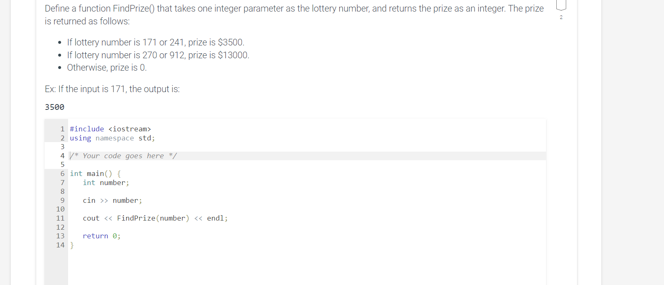
Task: Click empty line 3 in the editor
Action: click(x=307, y=147)
